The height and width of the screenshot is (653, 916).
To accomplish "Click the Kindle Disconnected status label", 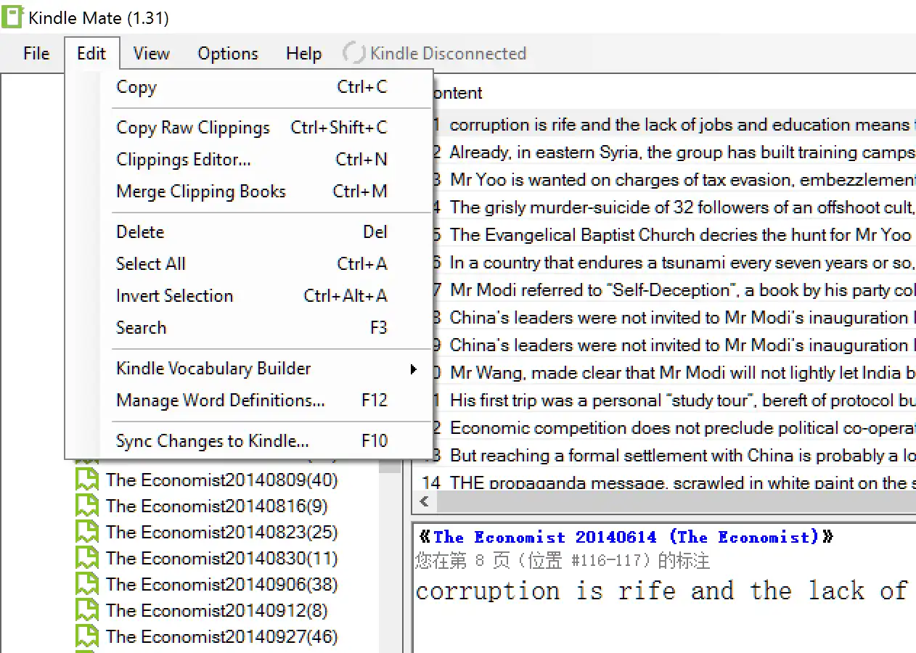I will (x=448, y=54).
